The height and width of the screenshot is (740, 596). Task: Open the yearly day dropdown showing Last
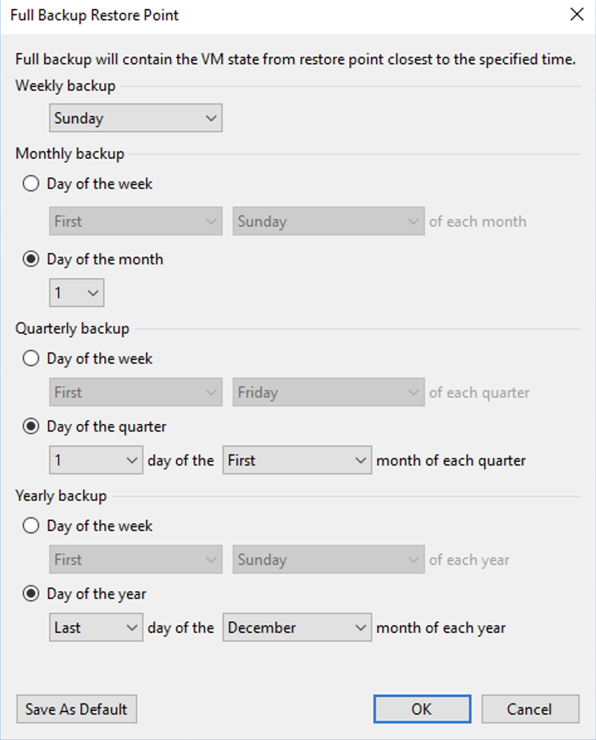[96, 628]
